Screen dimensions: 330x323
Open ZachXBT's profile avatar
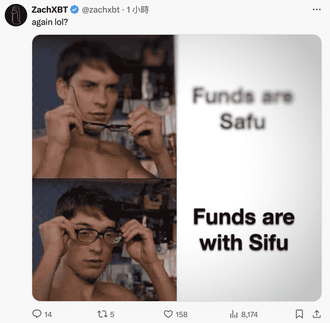click(x=16, y=15)
